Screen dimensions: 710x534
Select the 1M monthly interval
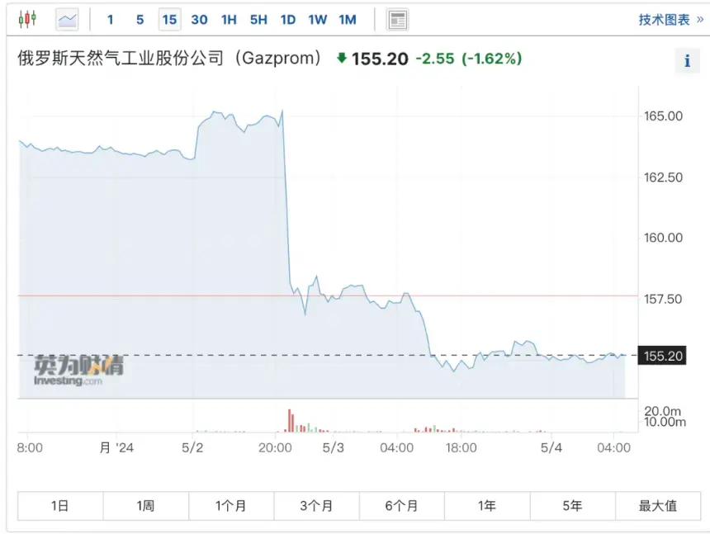[x=348, y=19]
